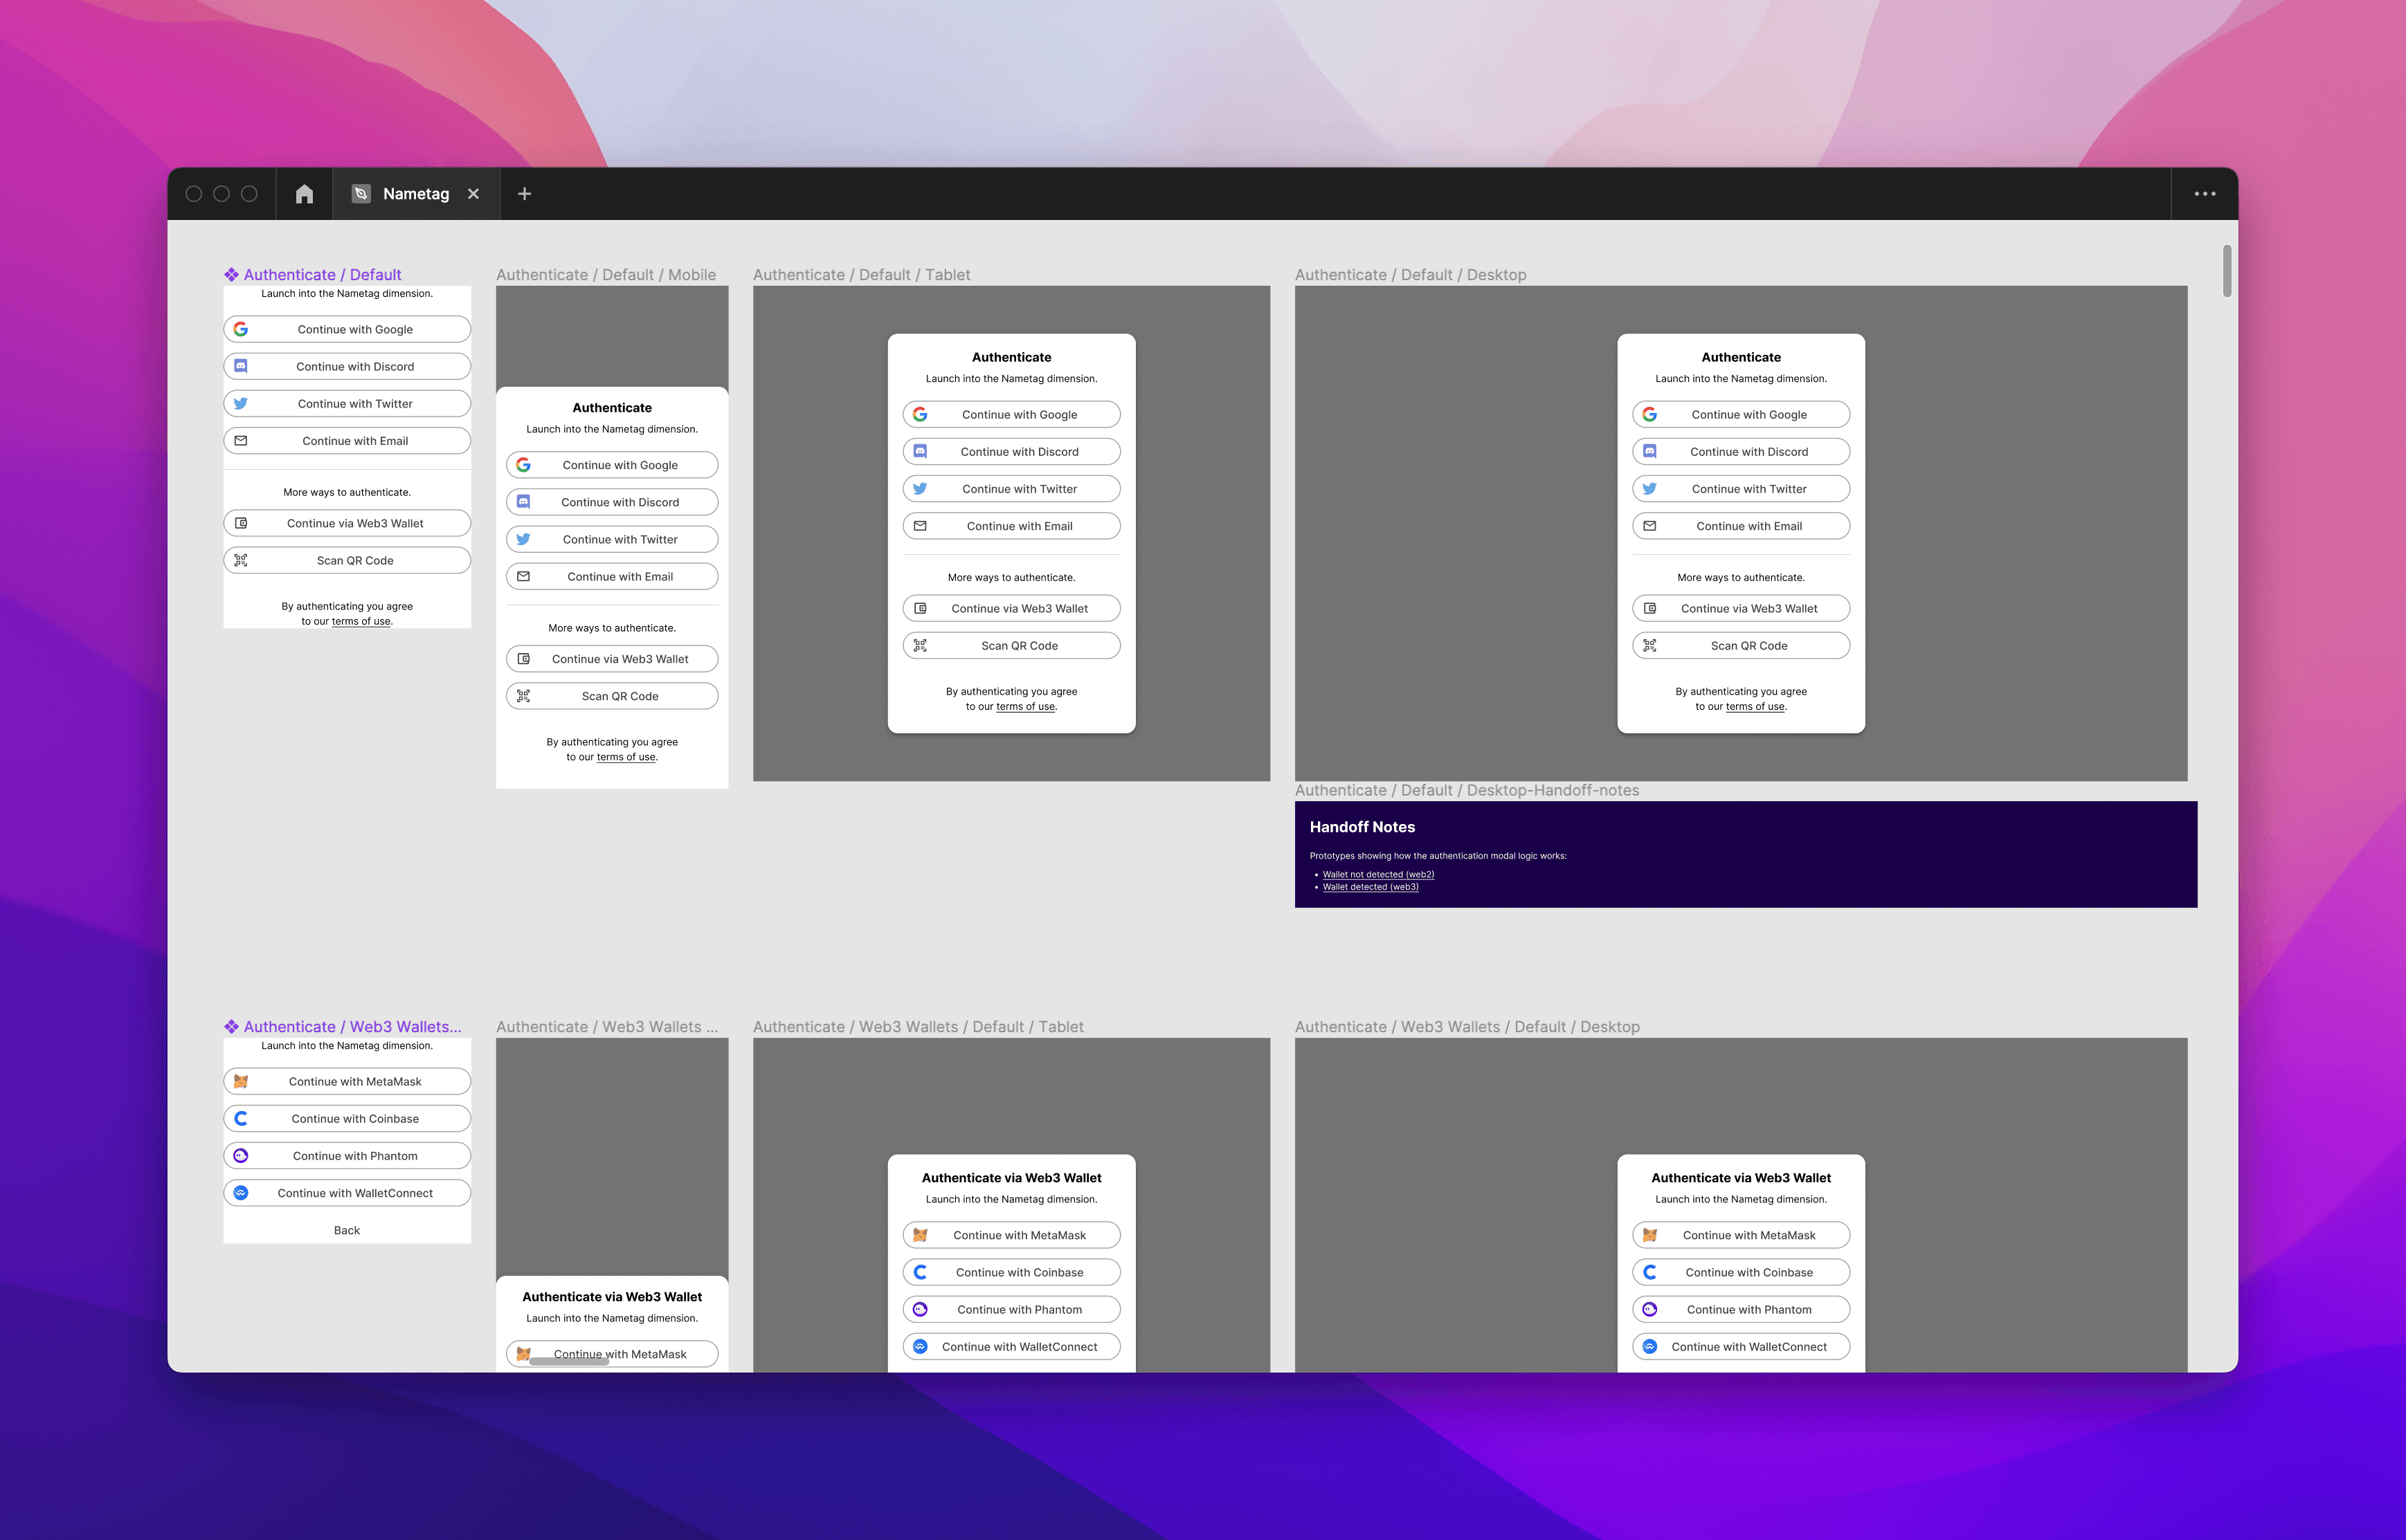Image resolution: width=2406 pixels, height=1540 pixels.
Task: Click Google logo in Desktop frame modal
Action: (x=1649, y=415)
